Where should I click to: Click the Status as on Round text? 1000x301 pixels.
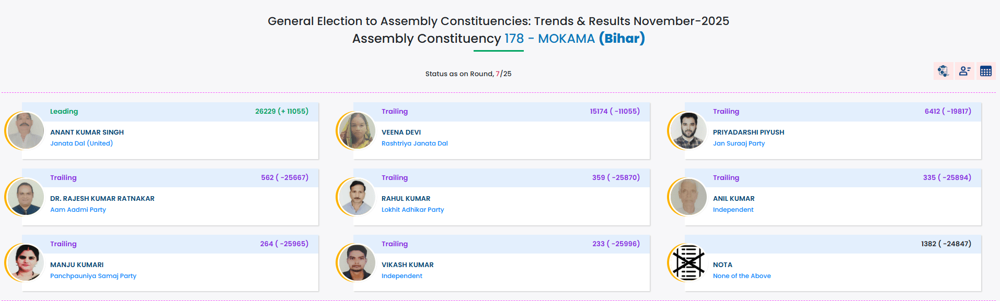tap(468, 74)
